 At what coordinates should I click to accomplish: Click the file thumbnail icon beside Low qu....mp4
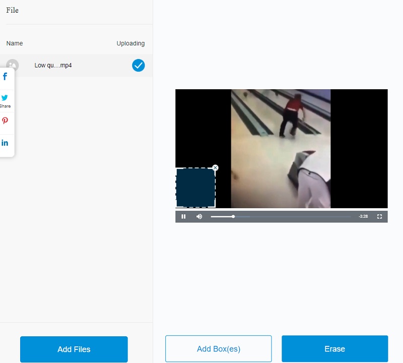pos(12,66)
